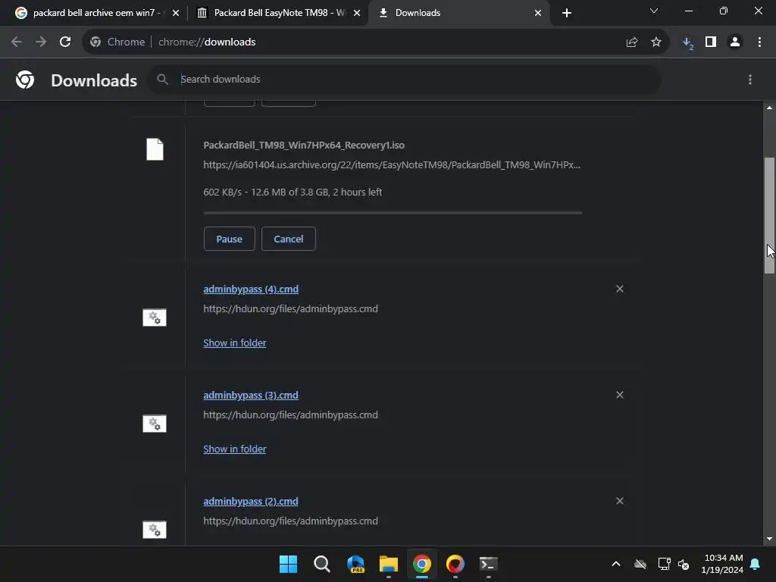Click the muted volume icon in system tray
776x582 pixels.
coord(684,564)
